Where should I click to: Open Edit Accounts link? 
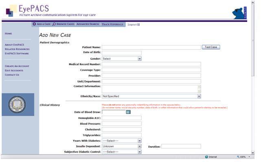(14, 70)
